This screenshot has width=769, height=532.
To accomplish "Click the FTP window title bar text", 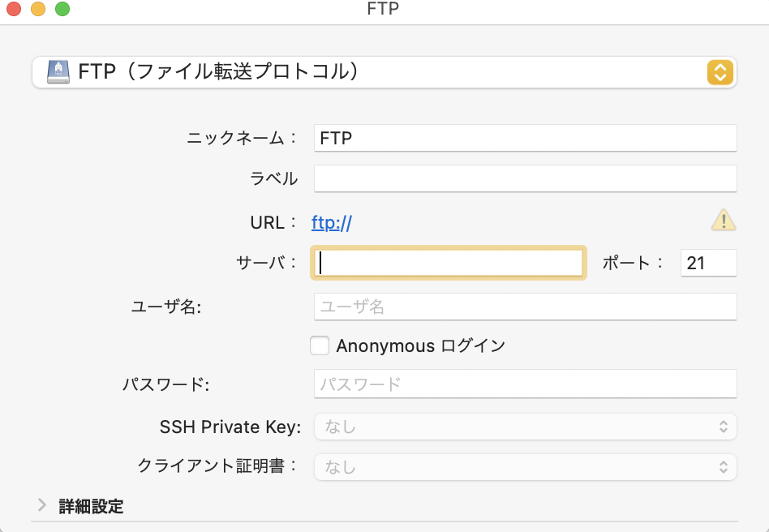I will (384, 10).
